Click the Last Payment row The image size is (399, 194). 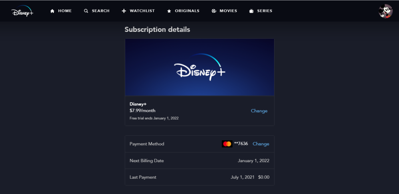click(199, 177)
